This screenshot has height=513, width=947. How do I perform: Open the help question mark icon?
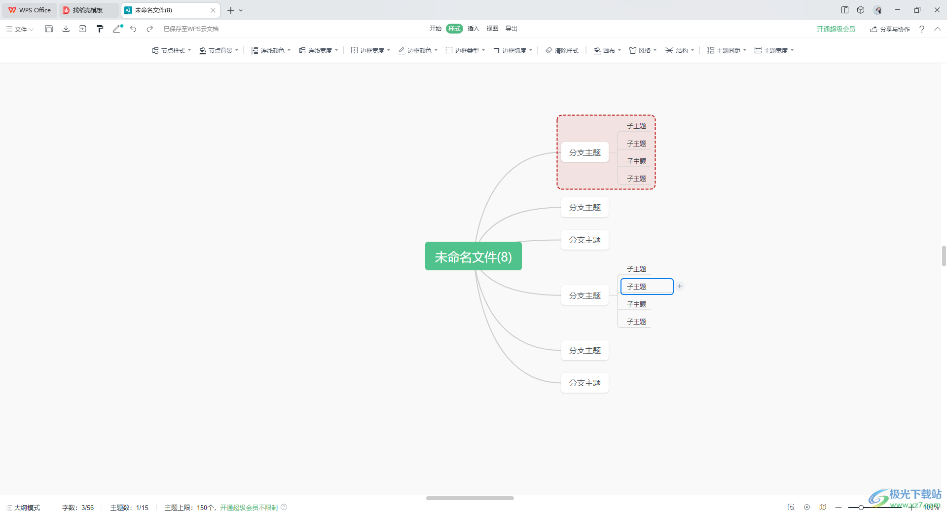pyautogui.click(x=921, y=29)
